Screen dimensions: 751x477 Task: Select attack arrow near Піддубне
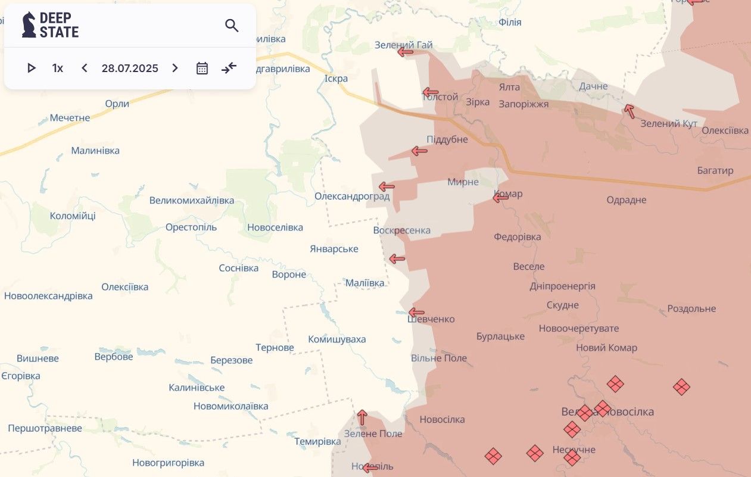[x=419, y=151]
